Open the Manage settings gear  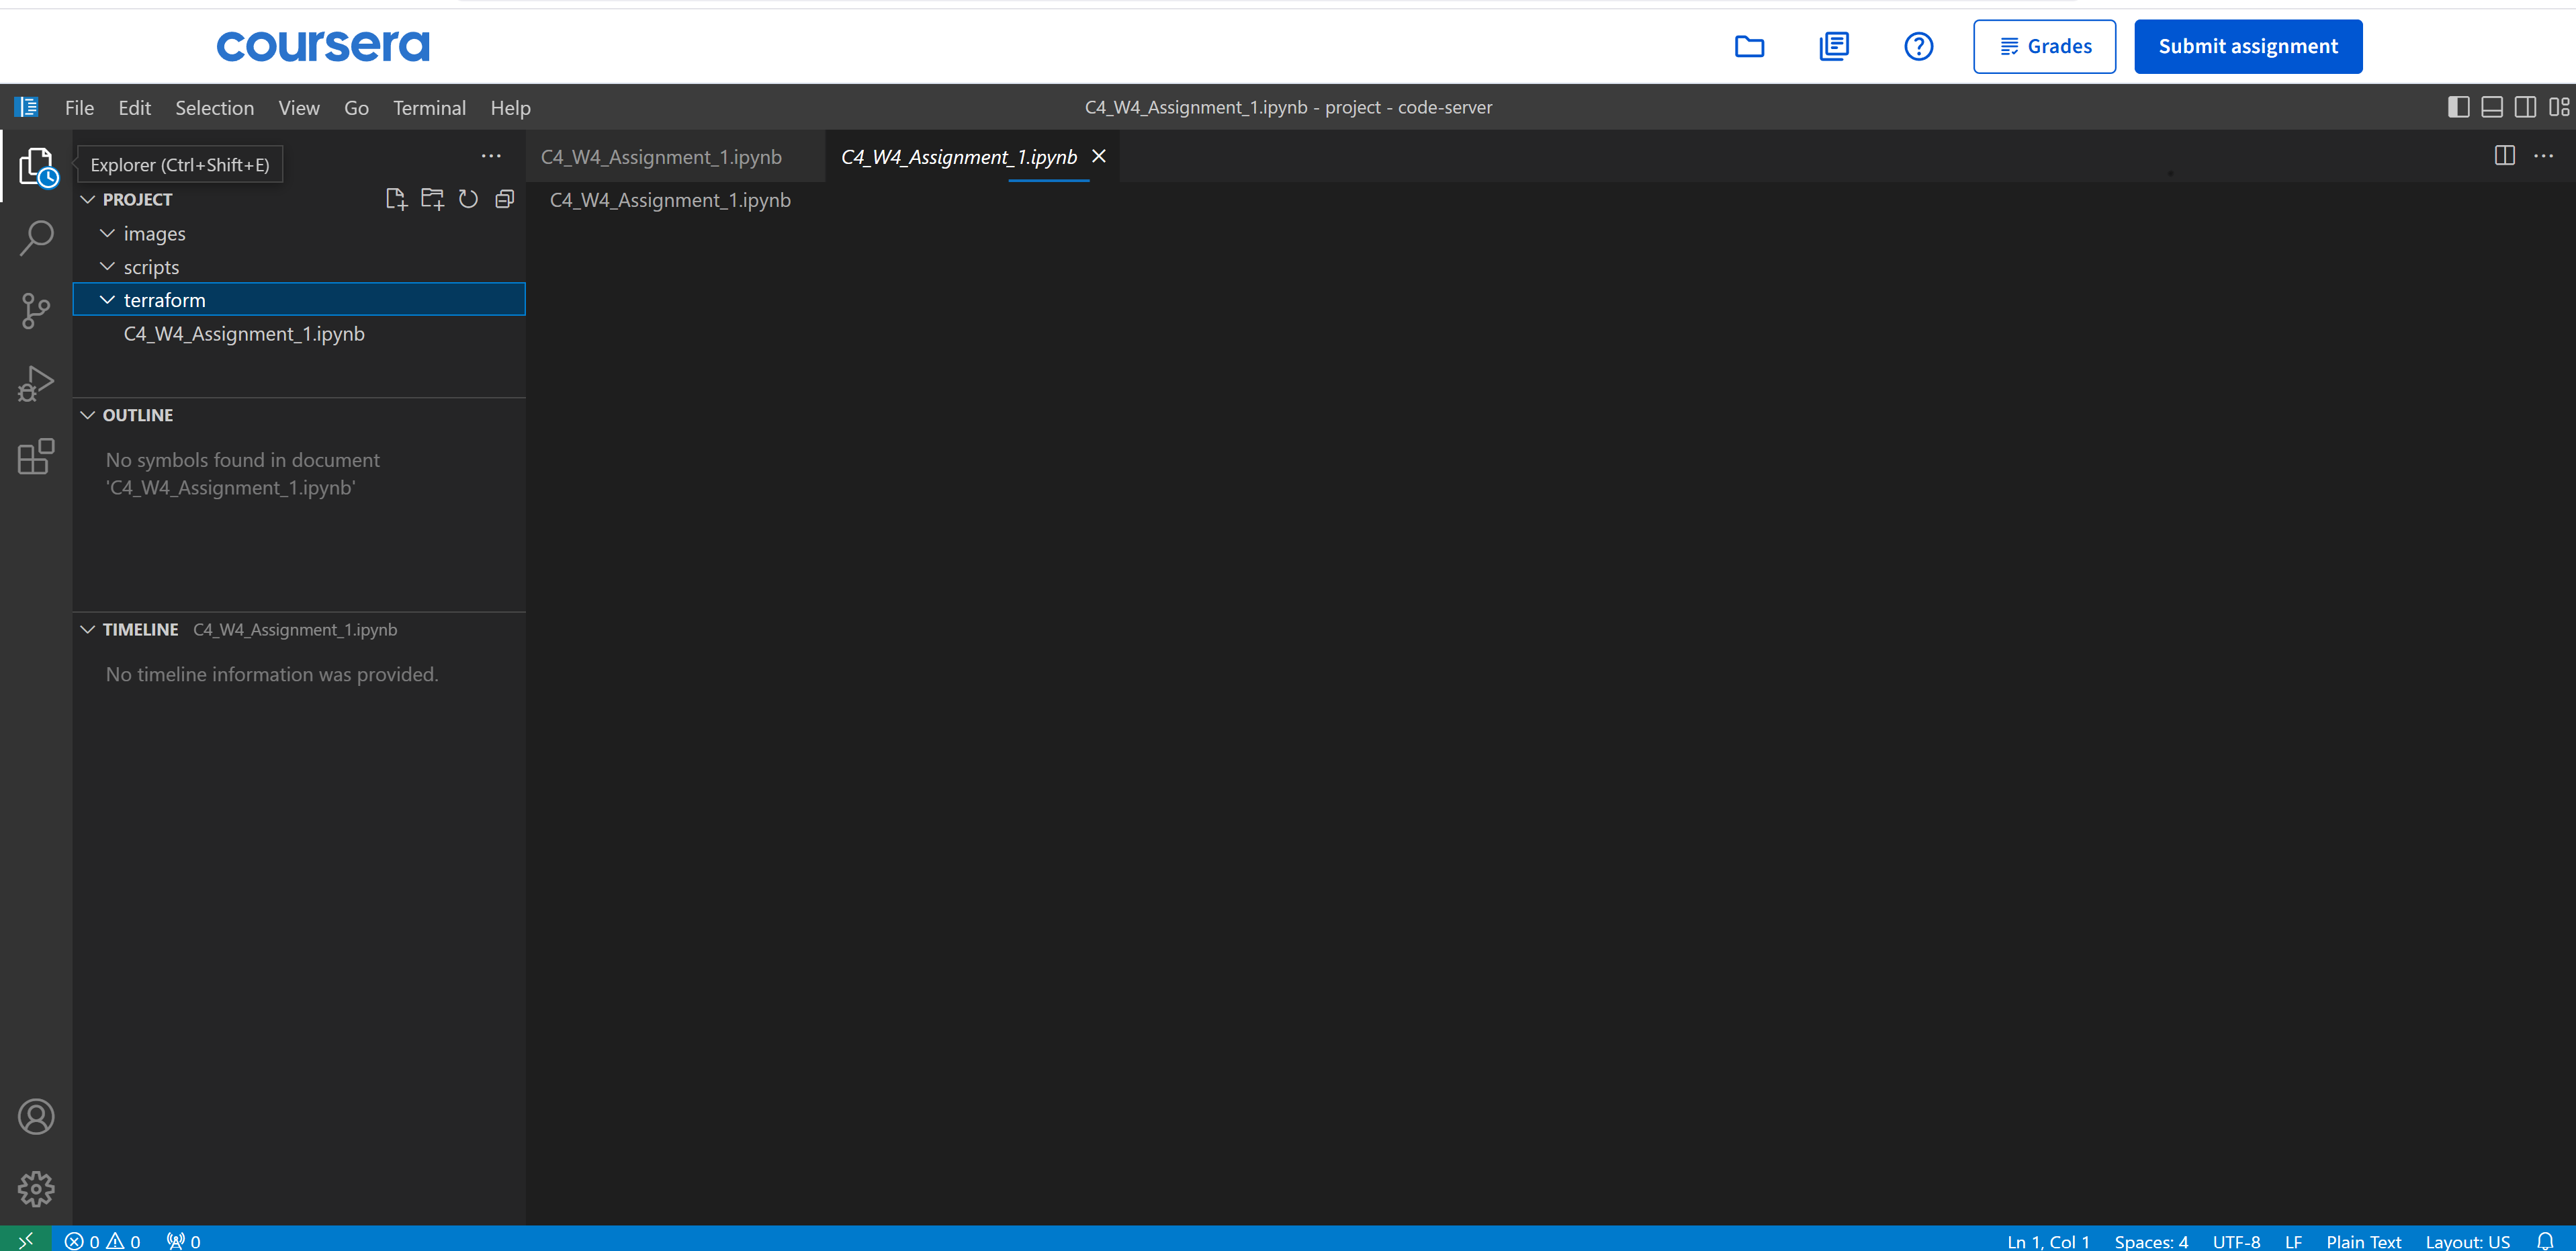(x=36, y=1189)
